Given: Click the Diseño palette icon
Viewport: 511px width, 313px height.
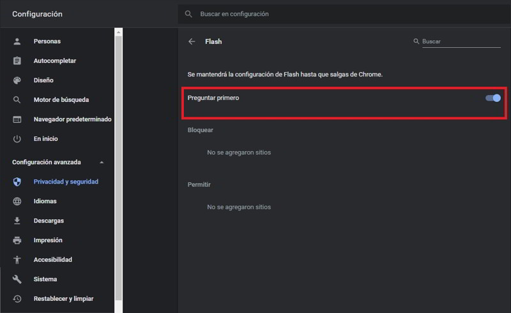Looking at the screenshot, I should point(17,80).
